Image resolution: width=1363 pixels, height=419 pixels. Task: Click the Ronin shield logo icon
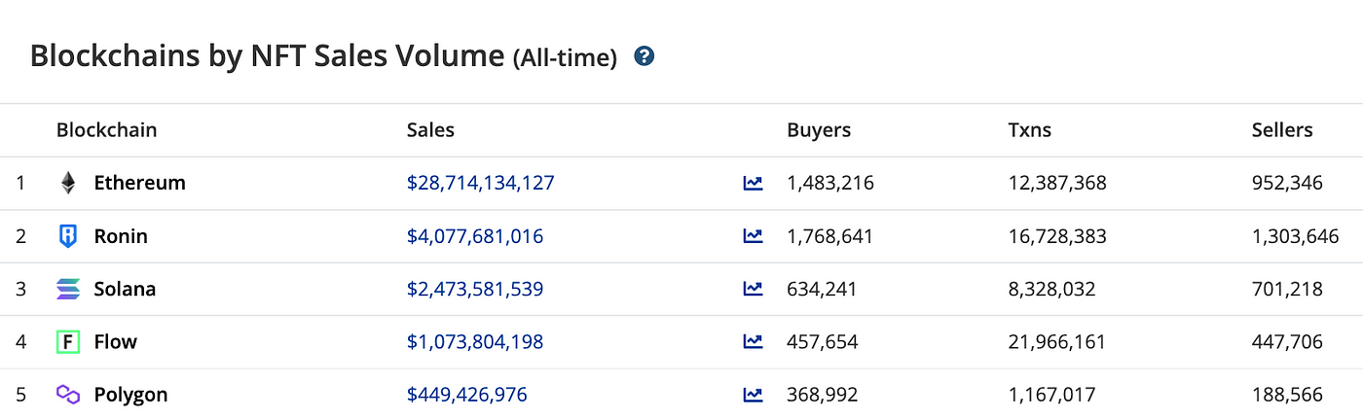coord(68,236)
